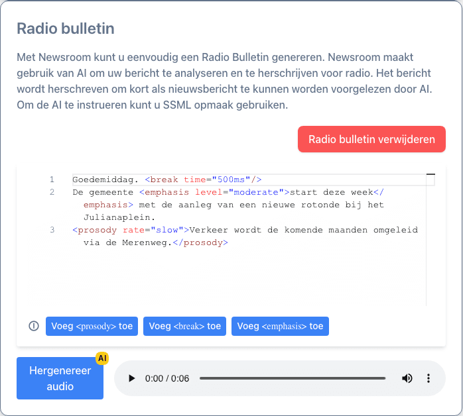
Task: Click the editor overview ruler scrollbar
Action: [430, 239]
